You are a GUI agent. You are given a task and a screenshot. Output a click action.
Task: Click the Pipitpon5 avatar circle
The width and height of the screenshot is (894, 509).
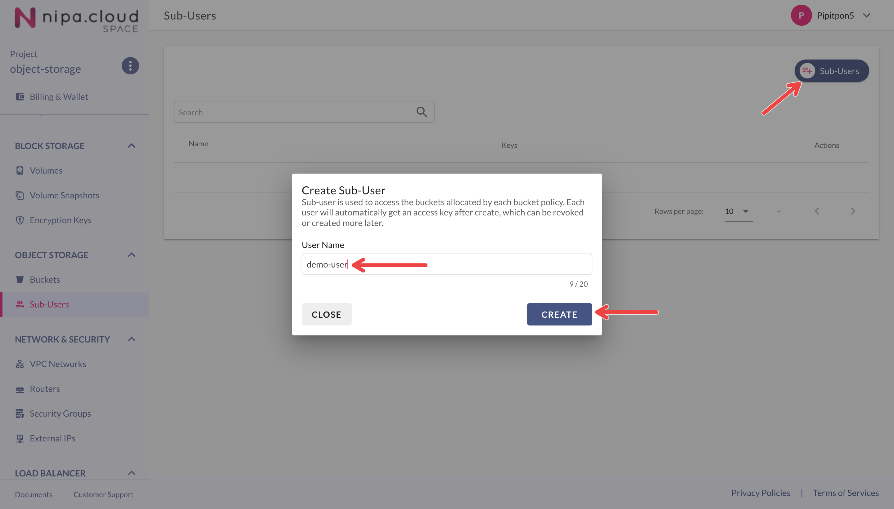point(801,15)
